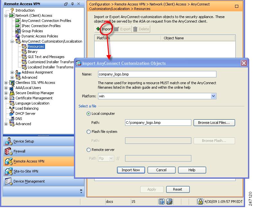
Task: Expand the bottom Advanced tree node
Action: [6, 124]
